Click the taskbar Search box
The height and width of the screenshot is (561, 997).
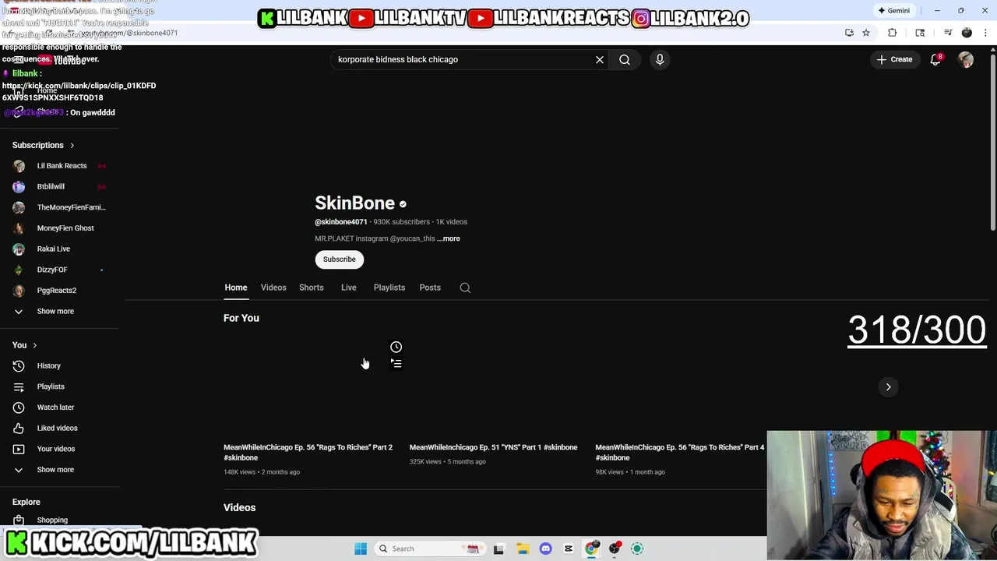(429, 549)
